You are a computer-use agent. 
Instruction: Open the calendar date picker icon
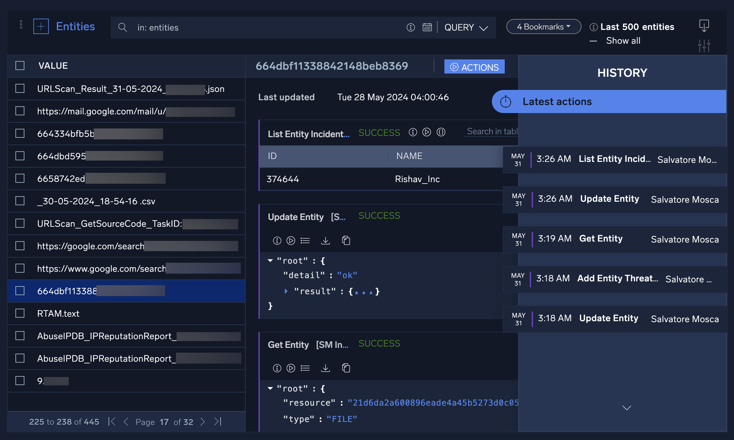click(427, 27)
